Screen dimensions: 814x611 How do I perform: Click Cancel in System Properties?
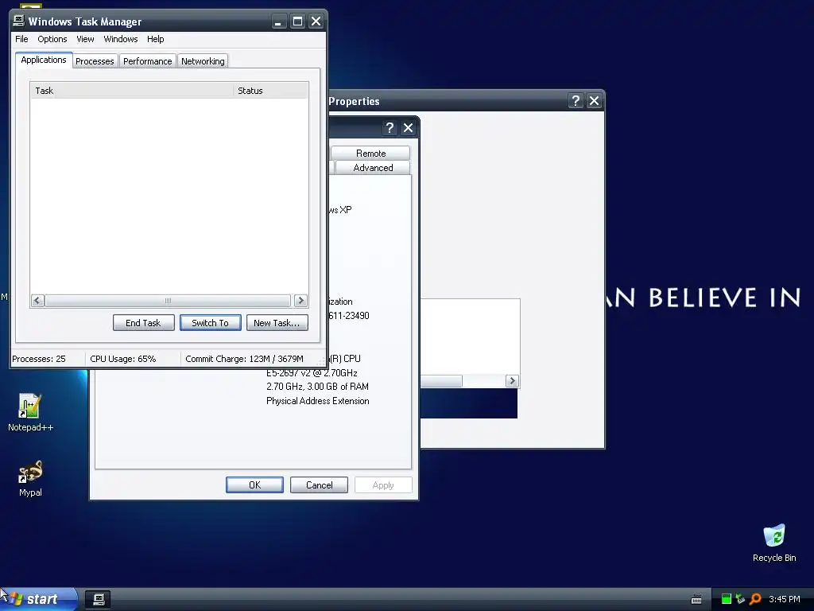point(319,485)
